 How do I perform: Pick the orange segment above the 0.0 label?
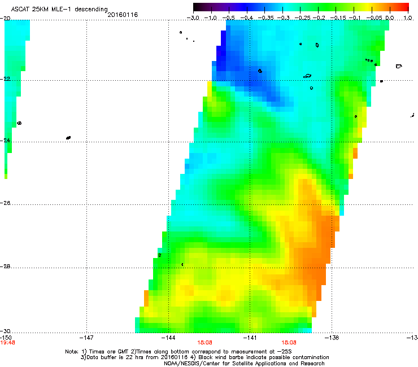[x=390, y=7]
